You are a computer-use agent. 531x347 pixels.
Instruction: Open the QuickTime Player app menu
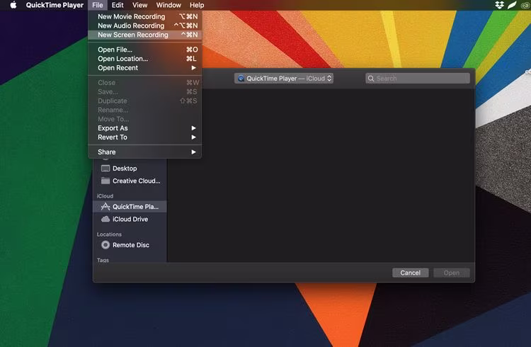point(55,5)
